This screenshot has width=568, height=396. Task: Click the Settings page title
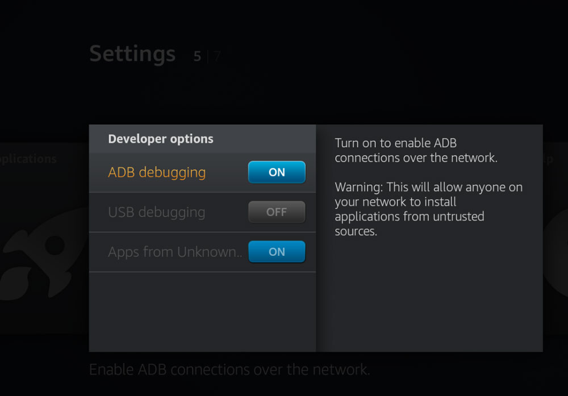click(132, 54)
